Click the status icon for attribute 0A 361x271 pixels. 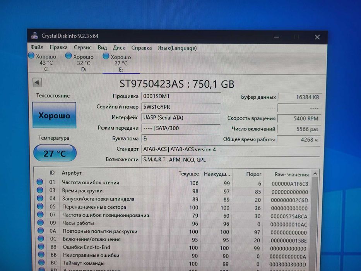coord(41,230)
